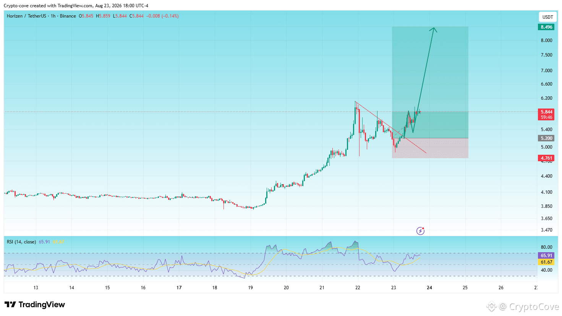Click date 13 on the time axis
562x316 pixels.
(x=36, y=288)
